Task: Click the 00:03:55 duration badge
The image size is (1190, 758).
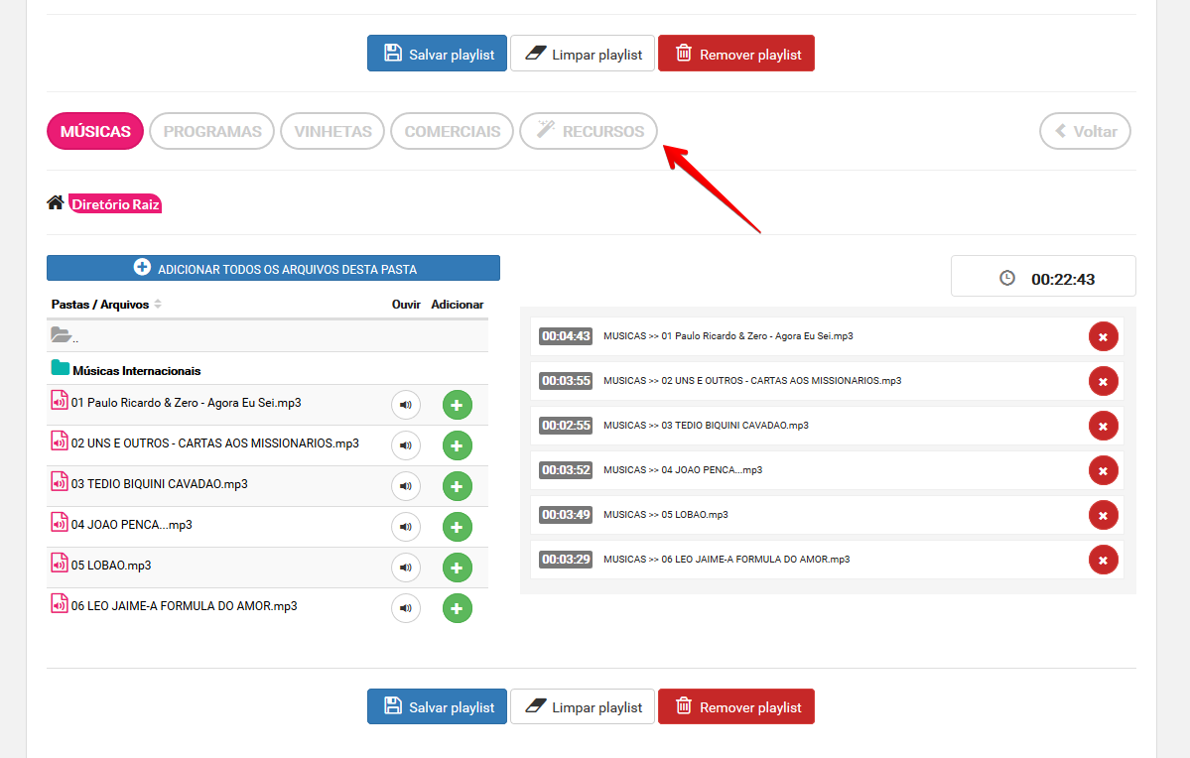Action: [566, 381]
